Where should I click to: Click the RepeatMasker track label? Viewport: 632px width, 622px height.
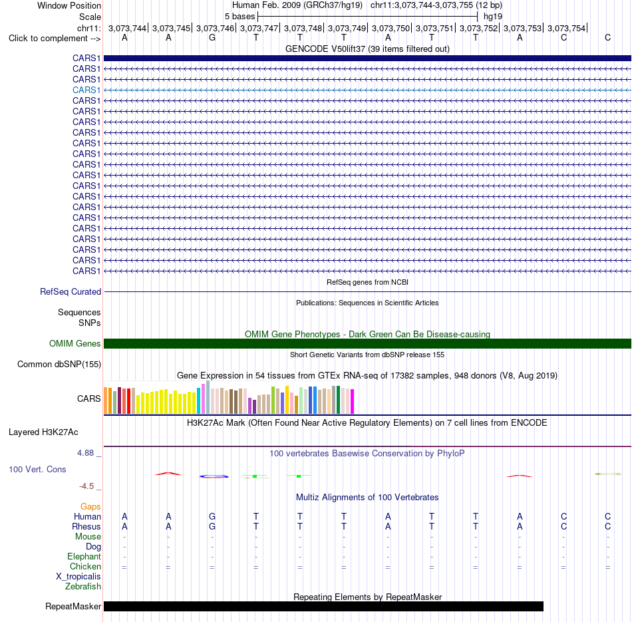point(73,606)
